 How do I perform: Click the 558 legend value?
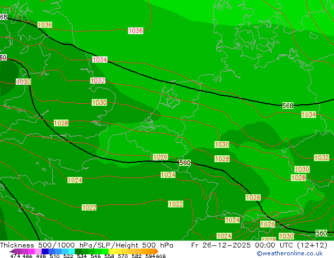pyautogui.click(x=109, y=256)
